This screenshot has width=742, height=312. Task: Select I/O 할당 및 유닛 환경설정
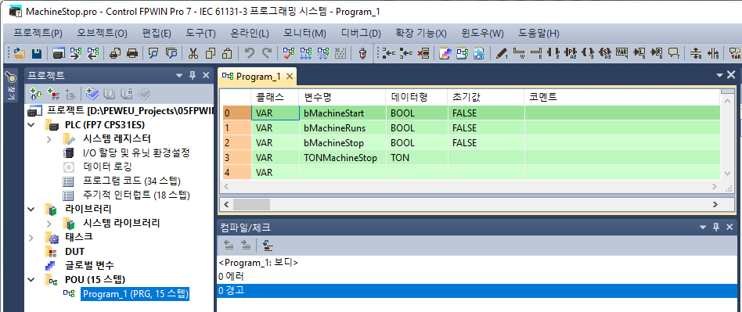(136, 153)
